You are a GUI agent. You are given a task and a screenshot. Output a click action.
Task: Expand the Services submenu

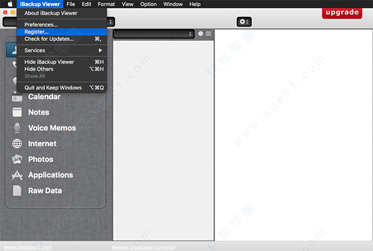point(62,50)
